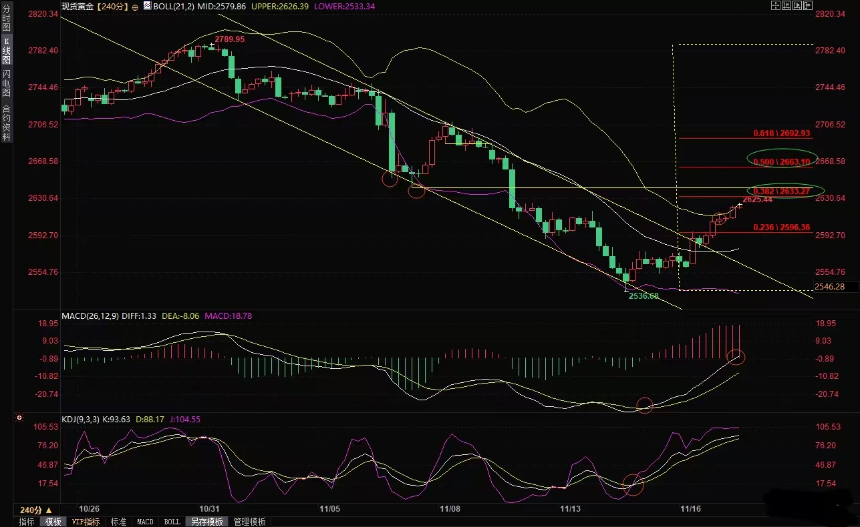Open the 合约资料 side tab
Image resolution: width=860 pixels, height=527 pixels.
click(x=6, y=122)
